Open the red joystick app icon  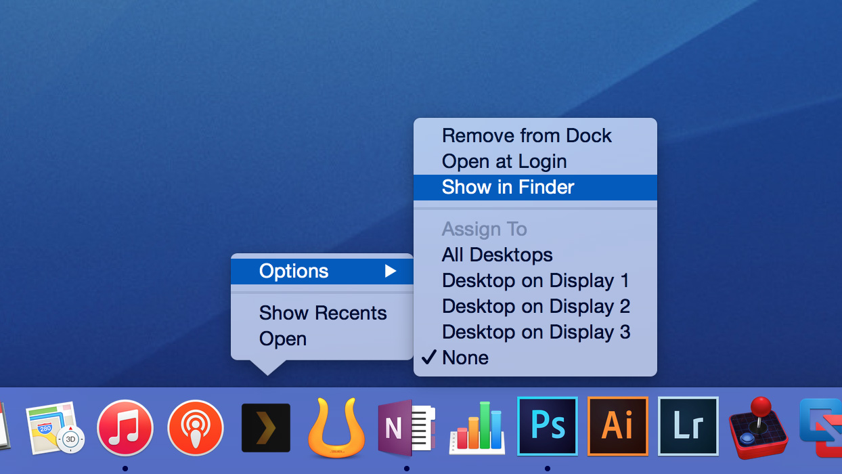pyautogui.click(x=759, y=429)
